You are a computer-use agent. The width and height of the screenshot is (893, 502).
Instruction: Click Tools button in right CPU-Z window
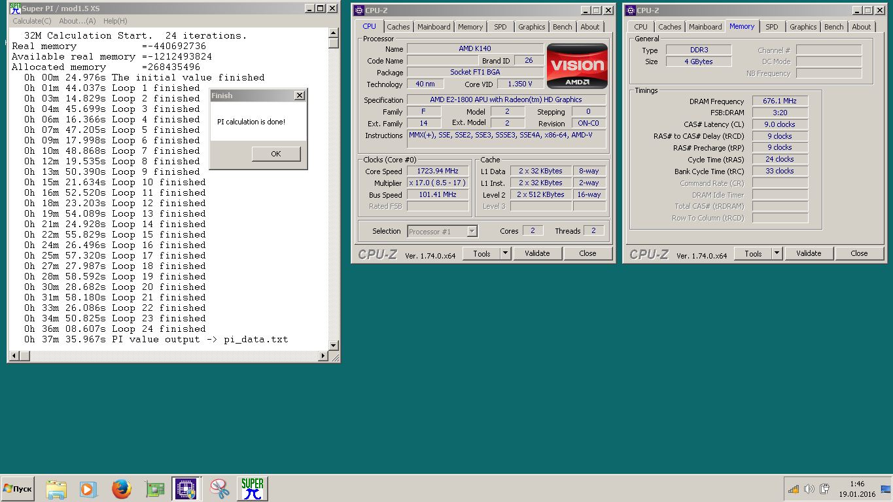coord(753,253)
